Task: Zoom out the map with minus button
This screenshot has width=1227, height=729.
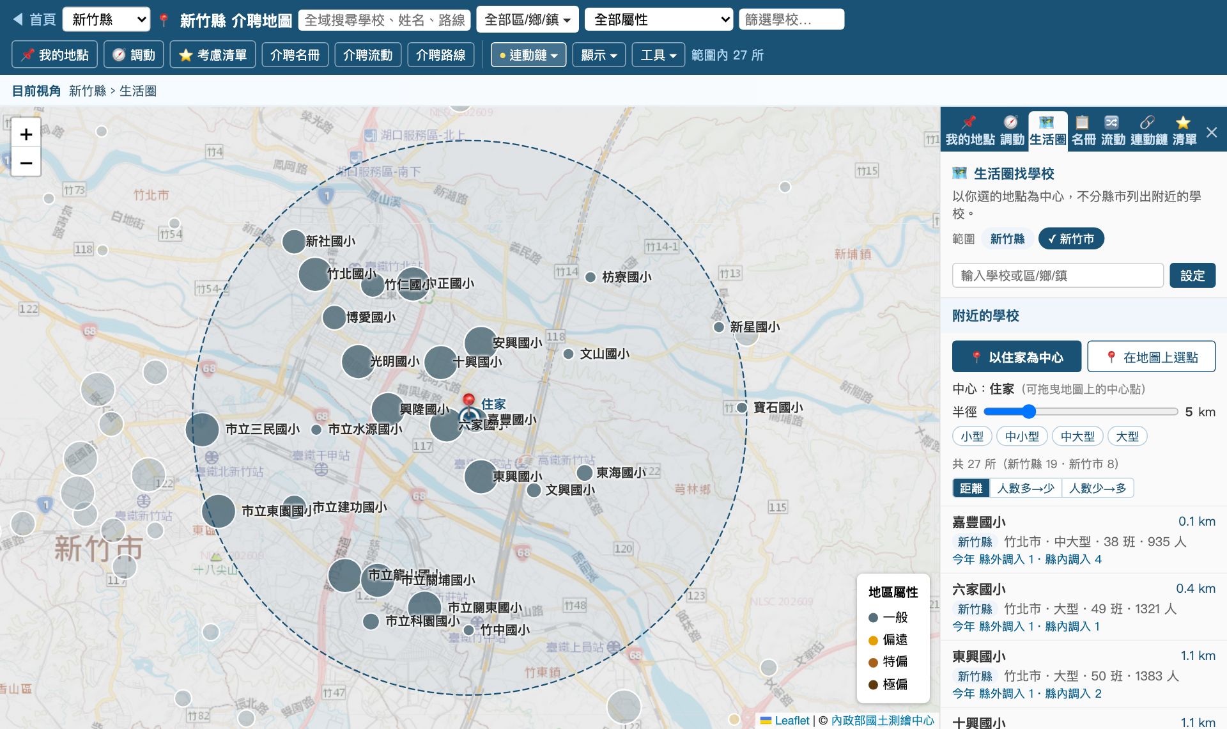Action: [26, 162]
